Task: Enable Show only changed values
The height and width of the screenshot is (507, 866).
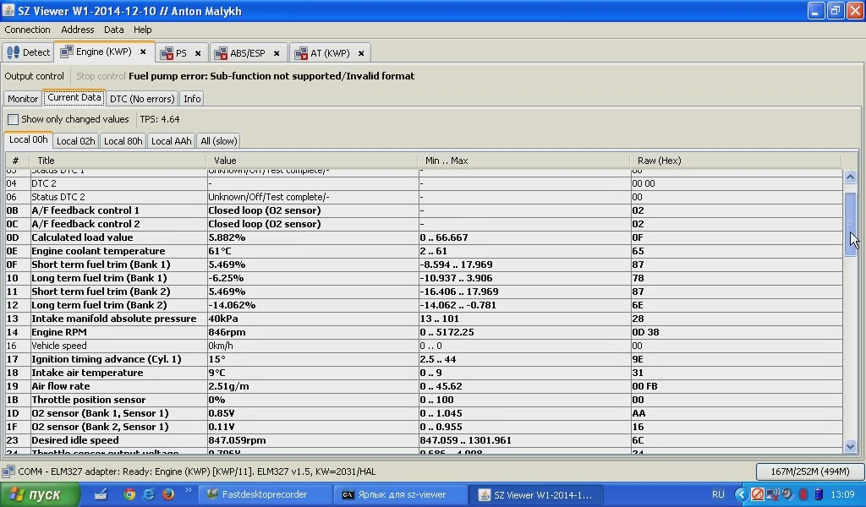Action: pos(14,120)
